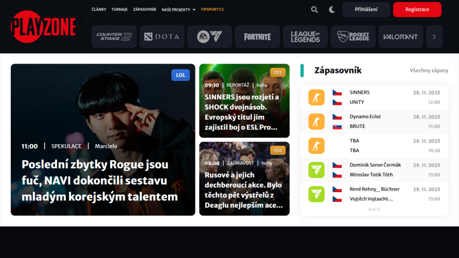Image resolution: width=459 pixels, height=258 pixels.
Task: Select the EA Sports FC game tile
Action: coord(210,37)
